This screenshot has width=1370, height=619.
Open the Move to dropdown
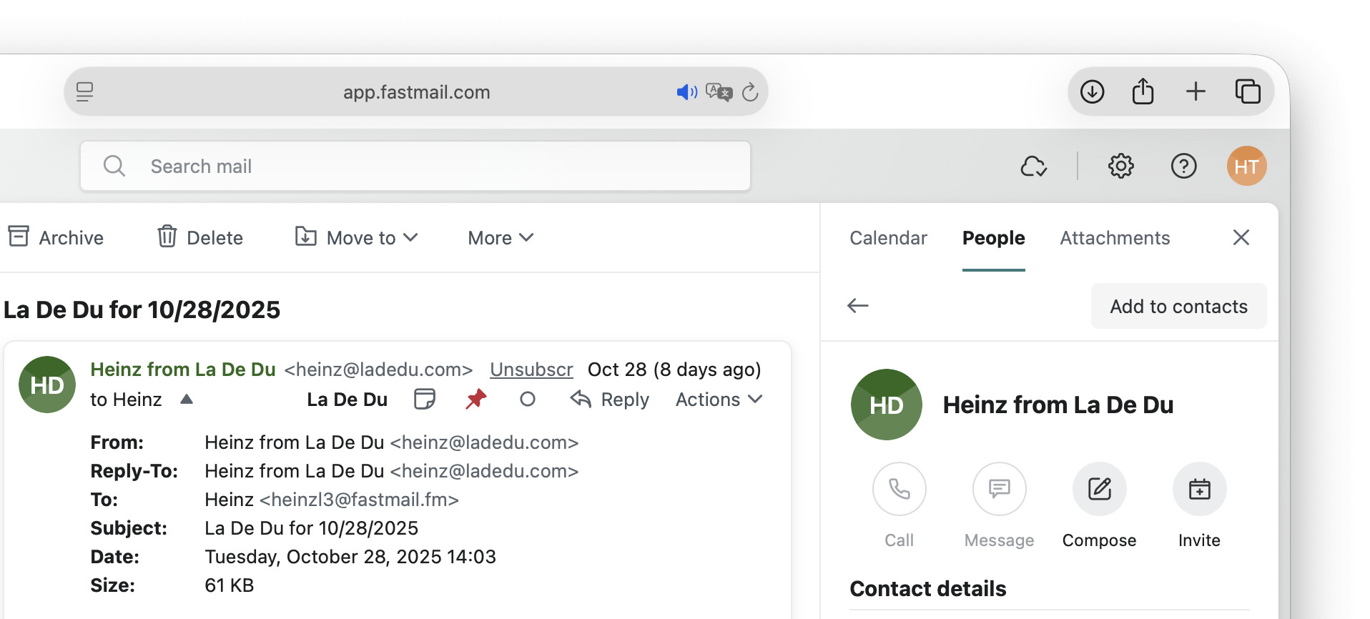[356, 237]
